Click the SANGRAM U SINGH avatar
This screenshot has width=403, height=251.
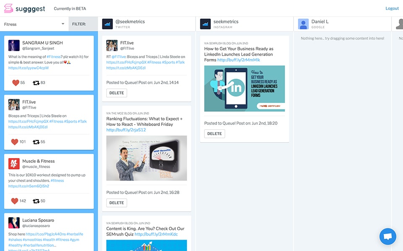click(x=14, y=45)
